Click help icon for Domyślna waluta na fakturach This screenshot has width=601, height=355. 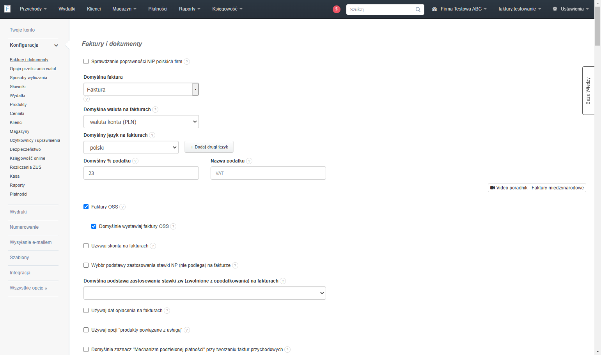(x=155, y=110)
